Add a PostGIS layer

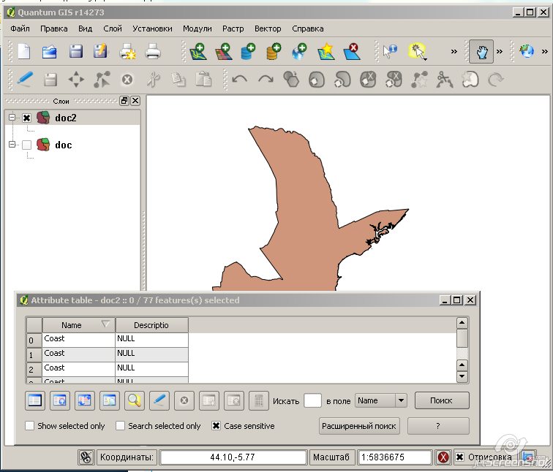[249, 51]
